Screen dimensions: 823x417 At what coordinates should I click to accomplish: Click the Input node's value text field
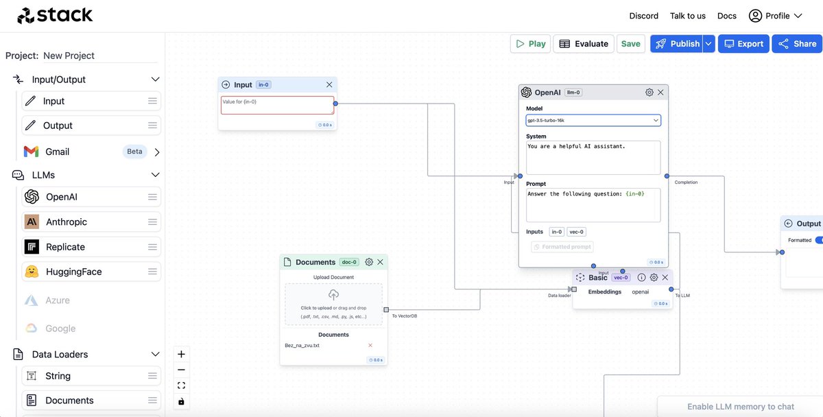click(x=276, y=104)
